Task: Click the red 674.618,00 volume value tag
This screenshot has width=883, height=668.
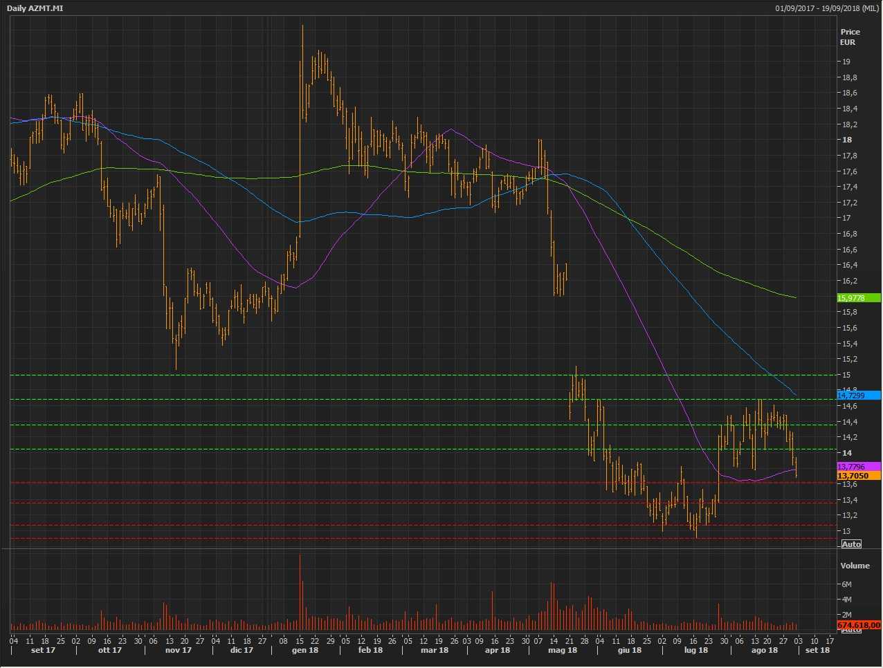Action: (x=858, y=624)
